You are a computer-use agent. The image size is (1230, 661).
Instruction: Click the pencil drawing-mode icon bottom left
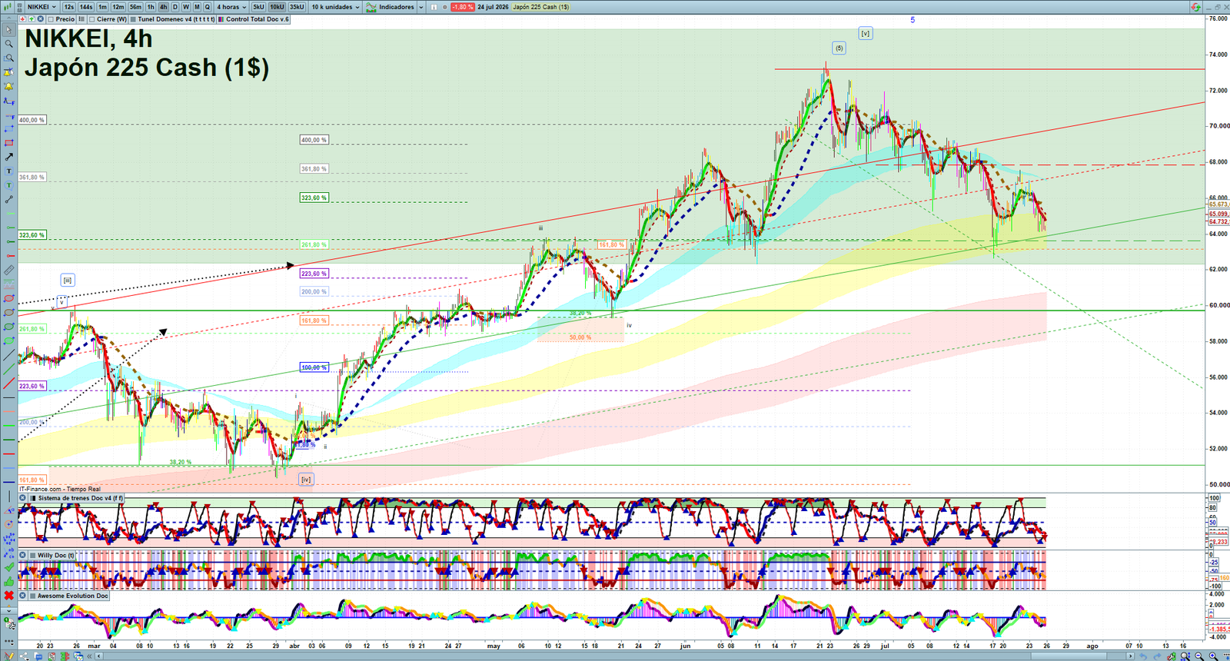(8, 656)
